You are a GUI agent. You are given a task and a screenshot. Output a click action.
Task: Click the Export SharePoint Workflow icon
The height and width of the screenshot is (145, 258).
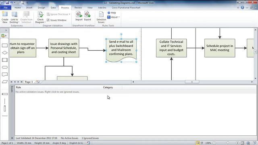tap(87, 14)
